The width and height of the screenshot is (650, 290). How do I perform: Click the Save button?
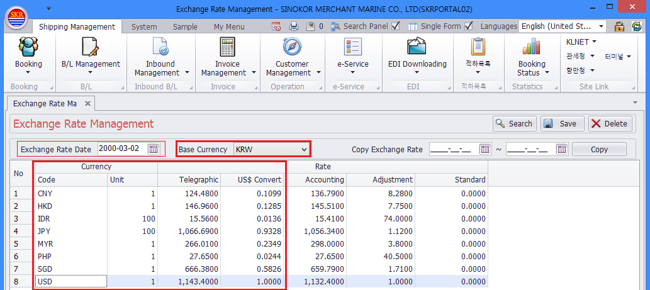562,123
